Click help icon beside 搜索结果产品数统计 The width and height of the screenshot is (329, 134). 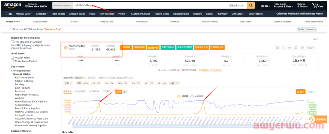pos(85,78)
